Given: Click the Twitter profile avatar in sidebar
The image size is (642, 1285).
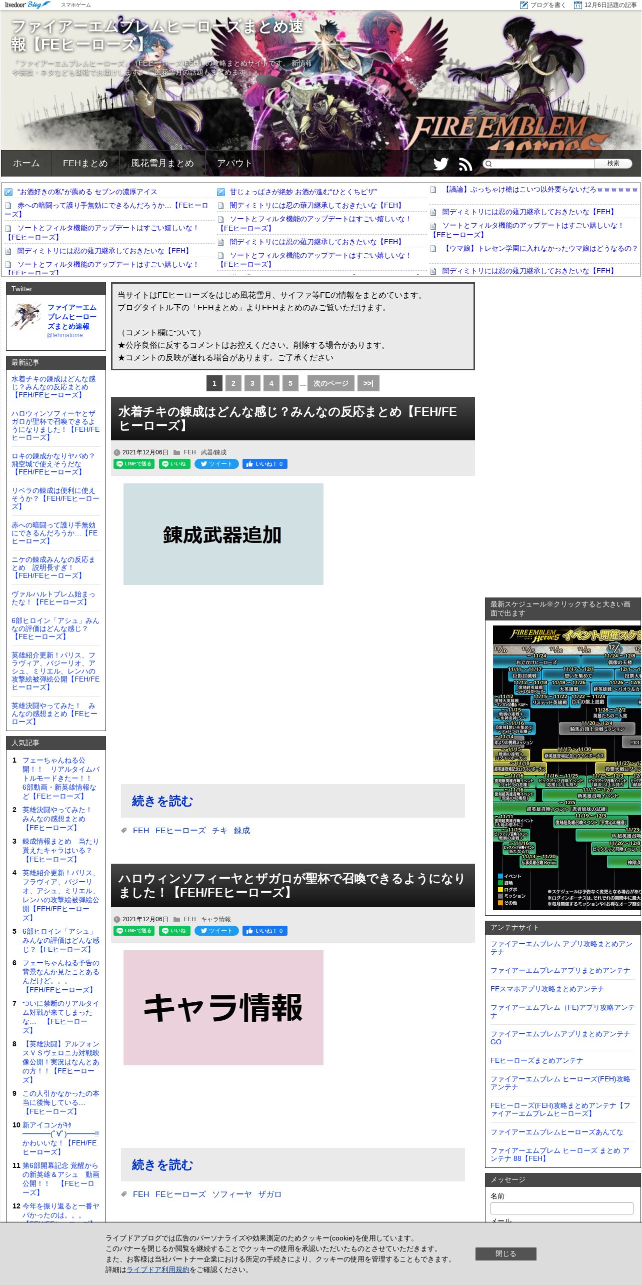Looking at the screenshot, I should pyautogui.click(x=27, y=317).
